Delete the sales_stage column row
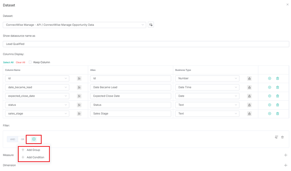 [277, 114]
